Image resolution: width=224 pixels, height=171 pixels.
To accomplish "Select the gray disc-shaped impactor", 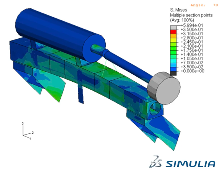I will click(x=164, y=88).
